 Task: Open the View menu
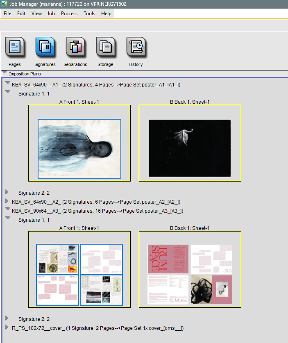click(x=36, y=14)
